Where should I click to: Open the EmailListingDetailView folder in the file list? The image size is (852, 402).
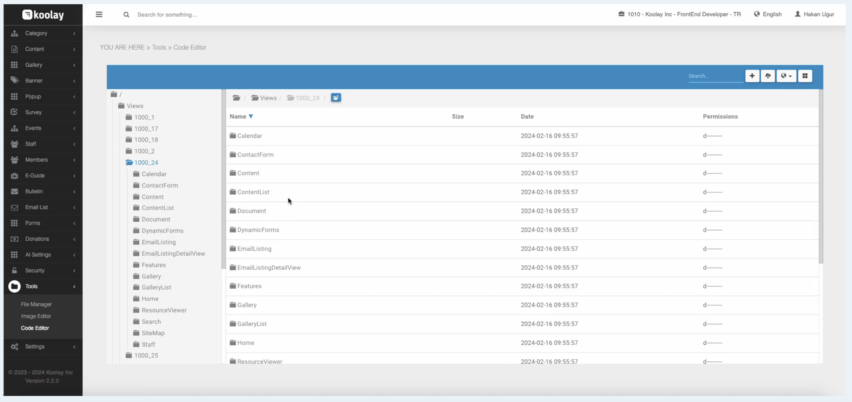pos(269,268)
